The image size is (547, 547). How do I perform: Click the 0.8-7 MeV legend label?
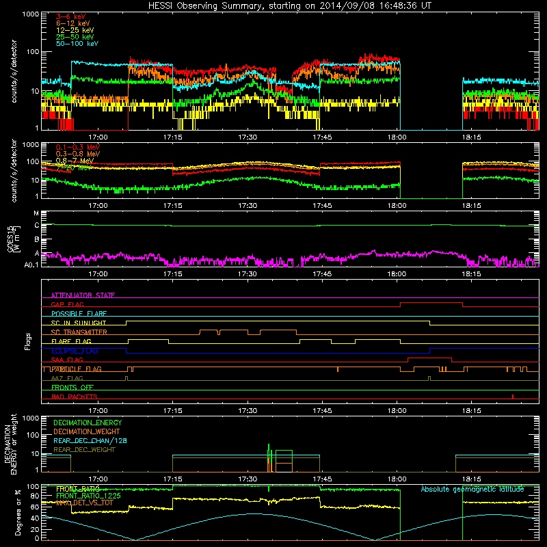point(75,161)
